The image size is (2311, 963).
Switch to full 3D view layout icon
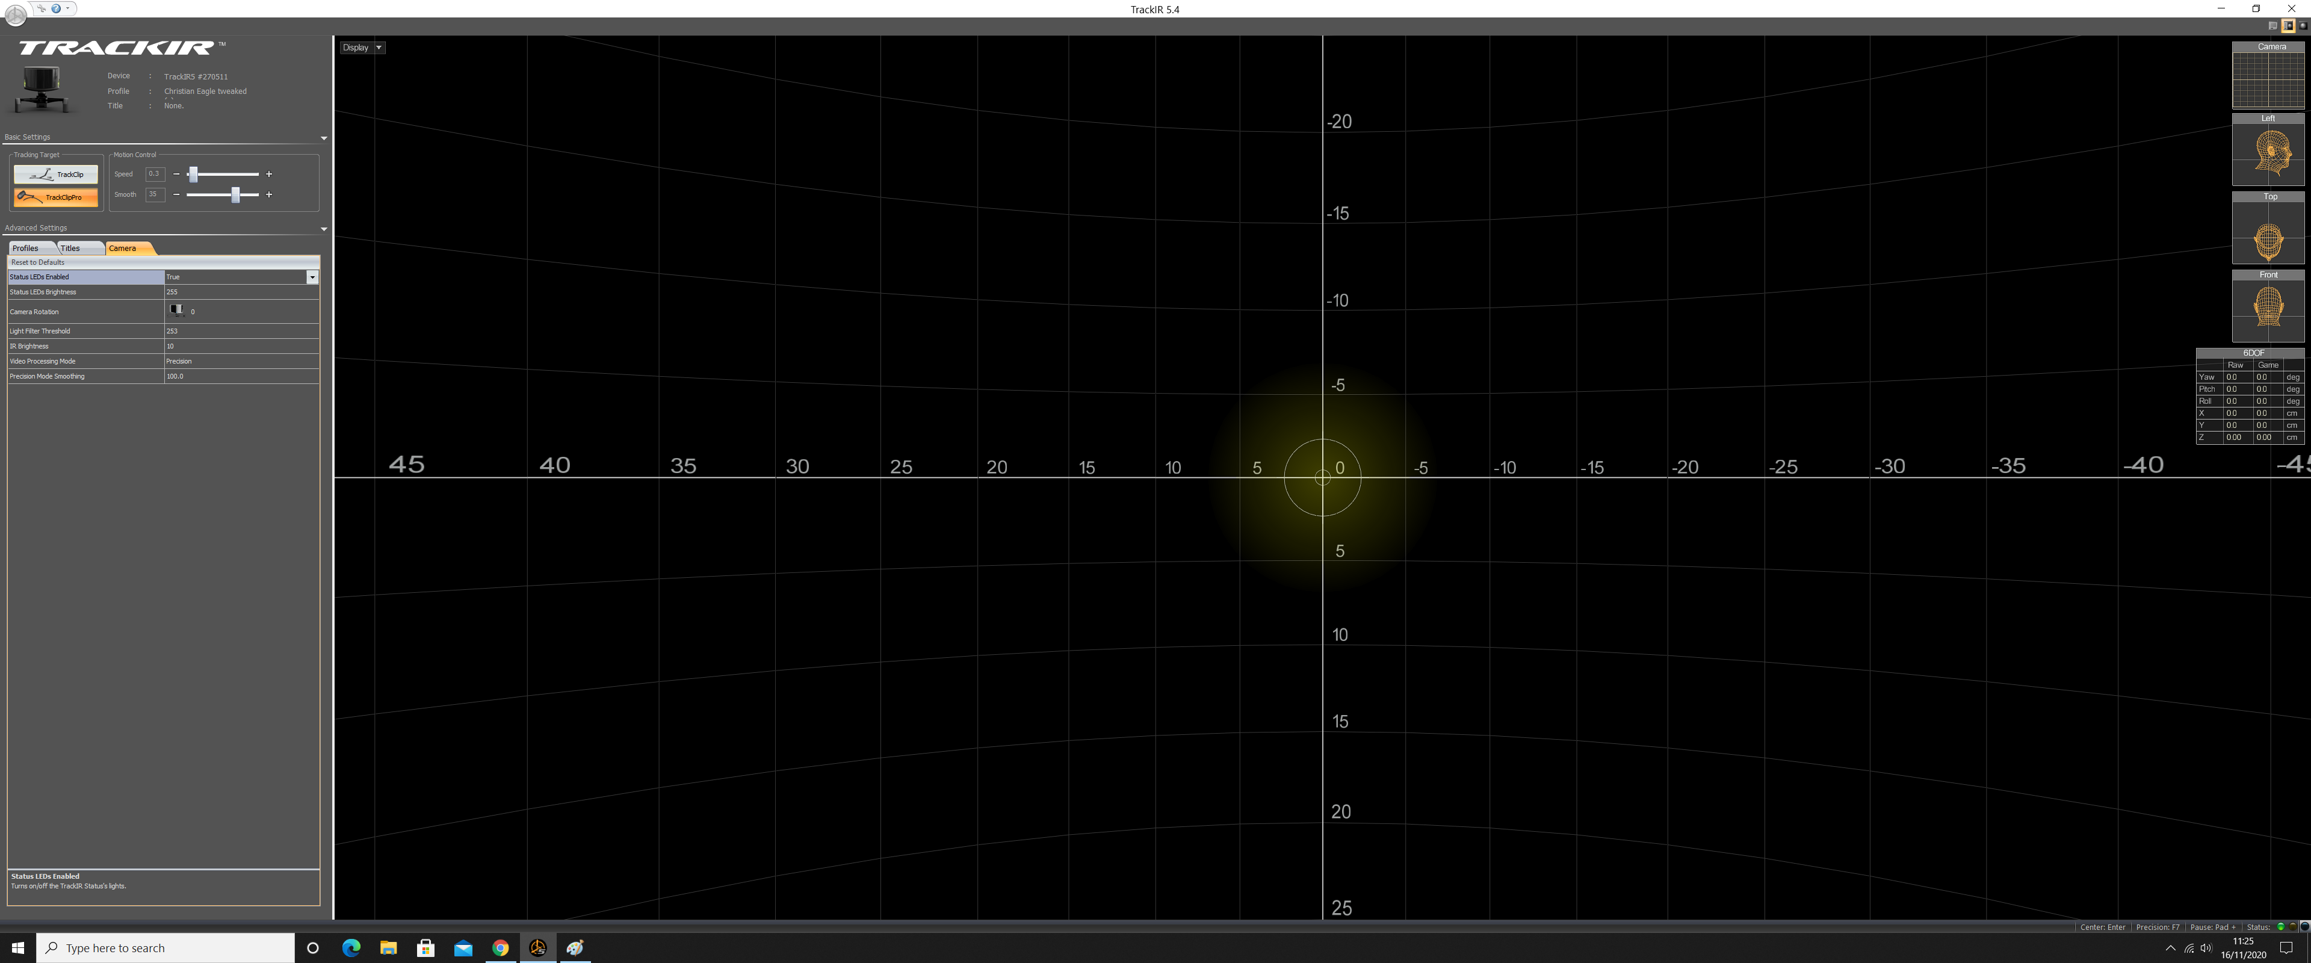pos(2303,26)
